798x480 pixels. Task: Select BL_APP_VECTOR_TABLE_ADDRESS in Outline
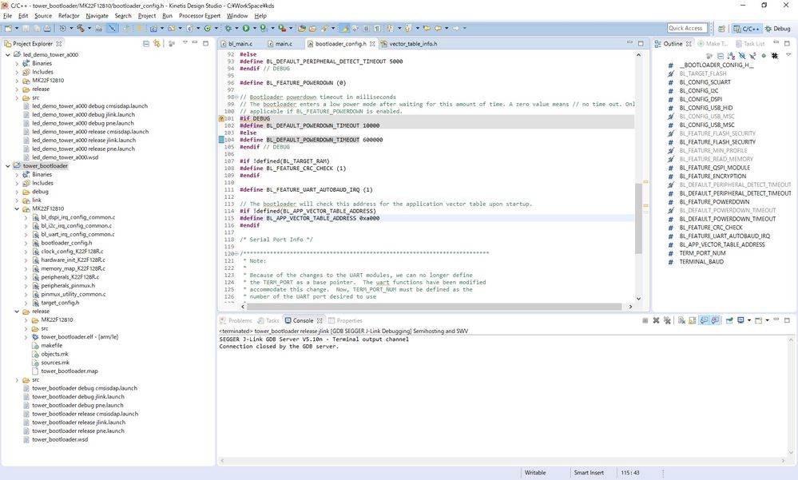click(x=721, y=245)
